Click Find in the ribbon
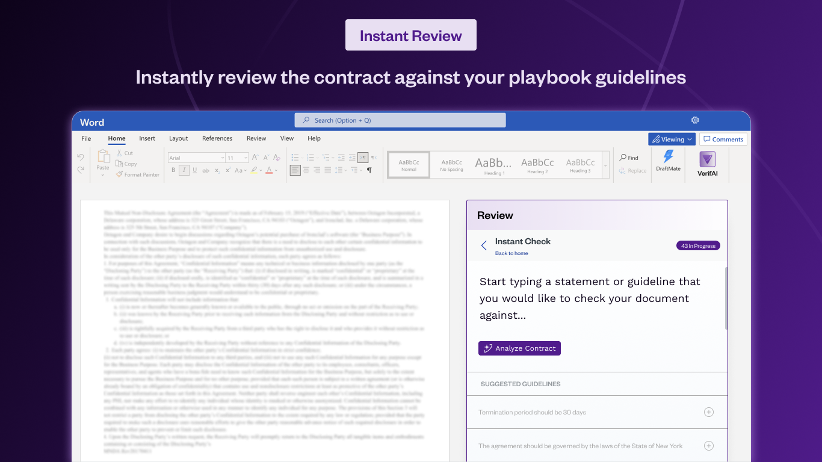This screenshot has height=462, width=822. coord(629,158)
